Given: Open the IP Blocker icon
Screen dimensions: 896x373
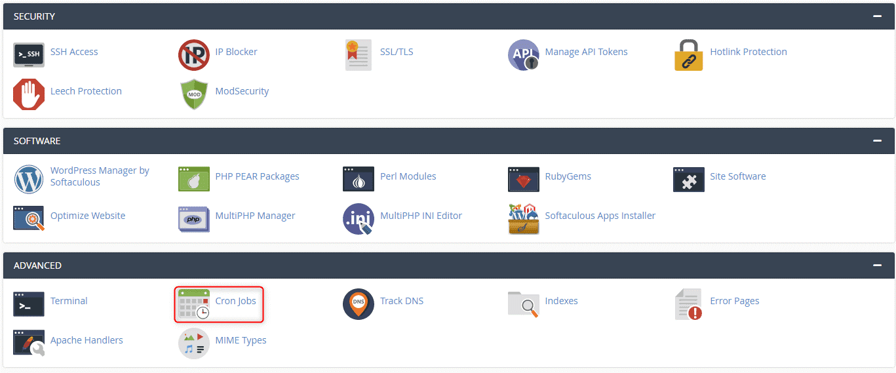Looking at the screenshot, I should pyautogui.click(x=194, y=55).
